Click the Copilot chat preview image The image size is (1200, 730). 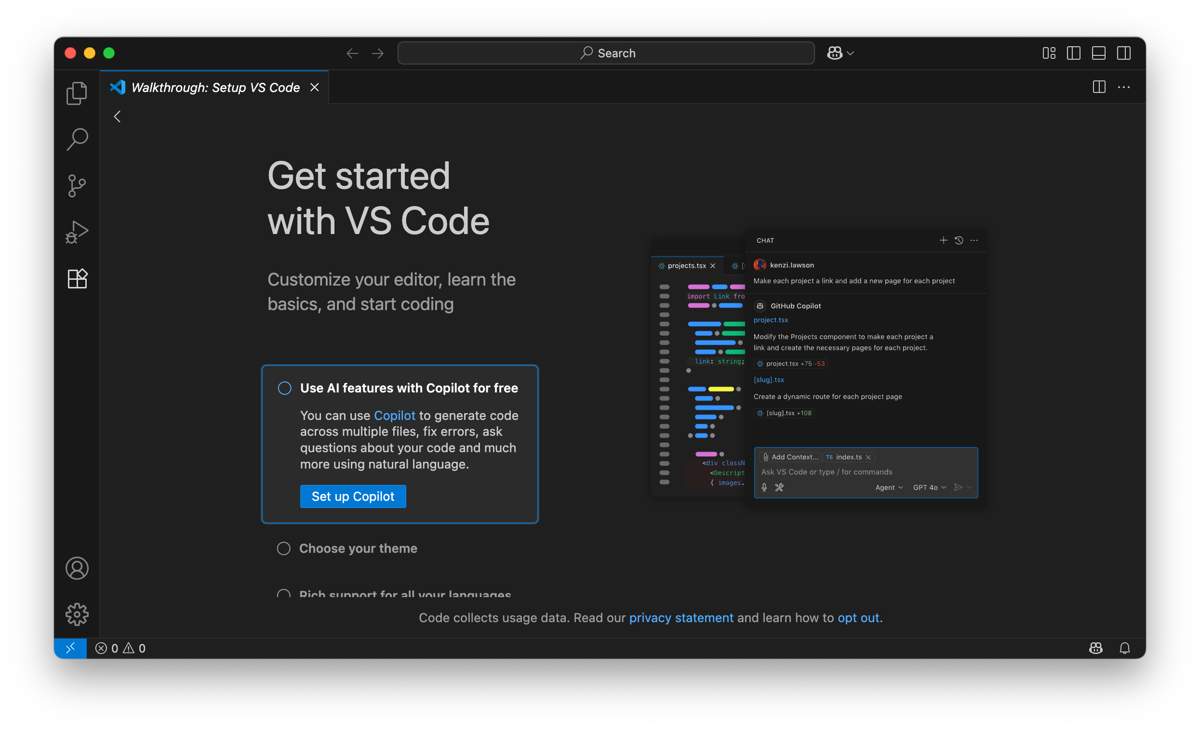(x=819, y=367)
